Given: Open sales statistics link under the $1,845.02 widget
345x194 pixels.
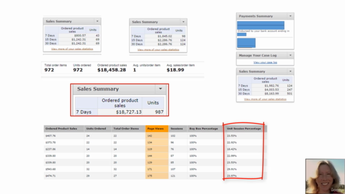Looking at the screenshot, I should pyautogui.click(x=158, y=50).
